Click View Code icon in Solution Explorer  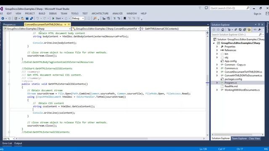[x=255, y=30]
